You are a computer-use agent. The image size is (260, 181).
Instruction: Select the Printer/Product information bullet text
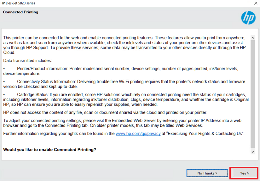pos(121,71)
